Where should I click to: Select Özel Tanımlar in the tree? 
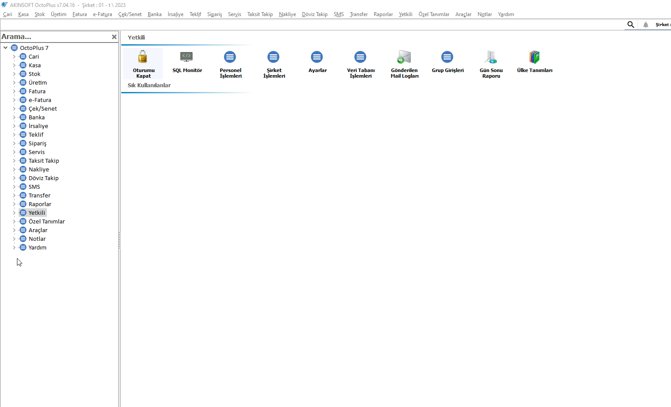[x=47, y=221]
